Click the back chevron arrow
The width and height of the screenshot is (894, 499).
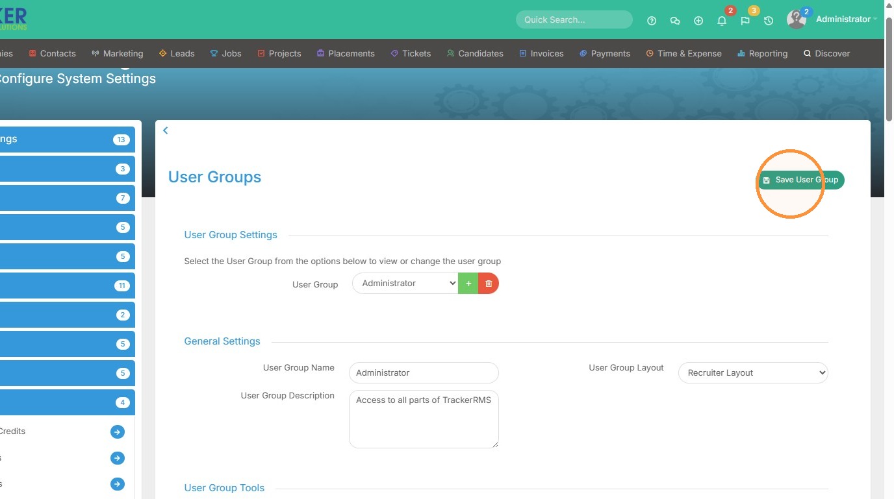(x=165, y=130)
